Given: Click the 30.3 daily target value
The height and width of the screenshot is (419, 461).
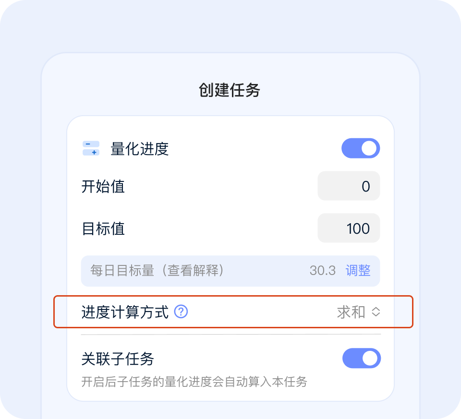Looking at the screenshot, I should click(x=322, y=270).
